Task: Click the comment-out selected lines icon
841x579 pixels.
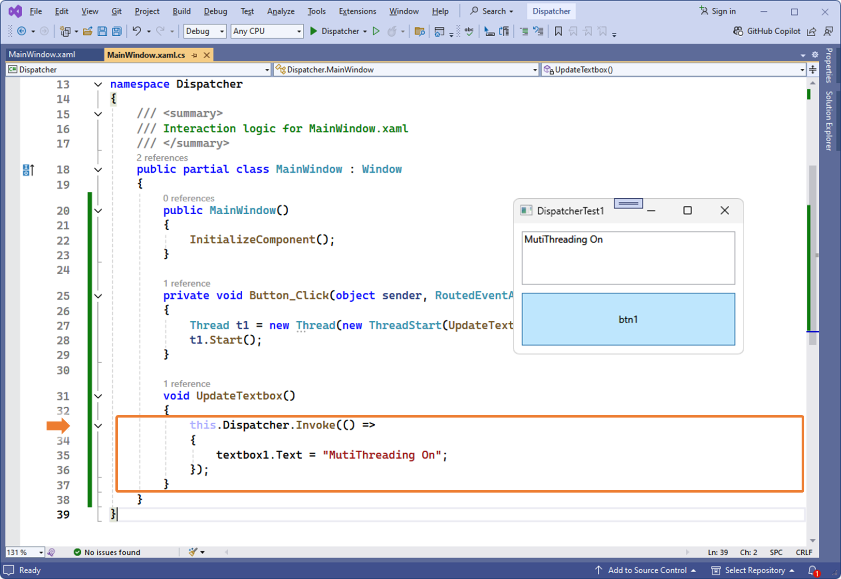Action: [x=524, y=32]
